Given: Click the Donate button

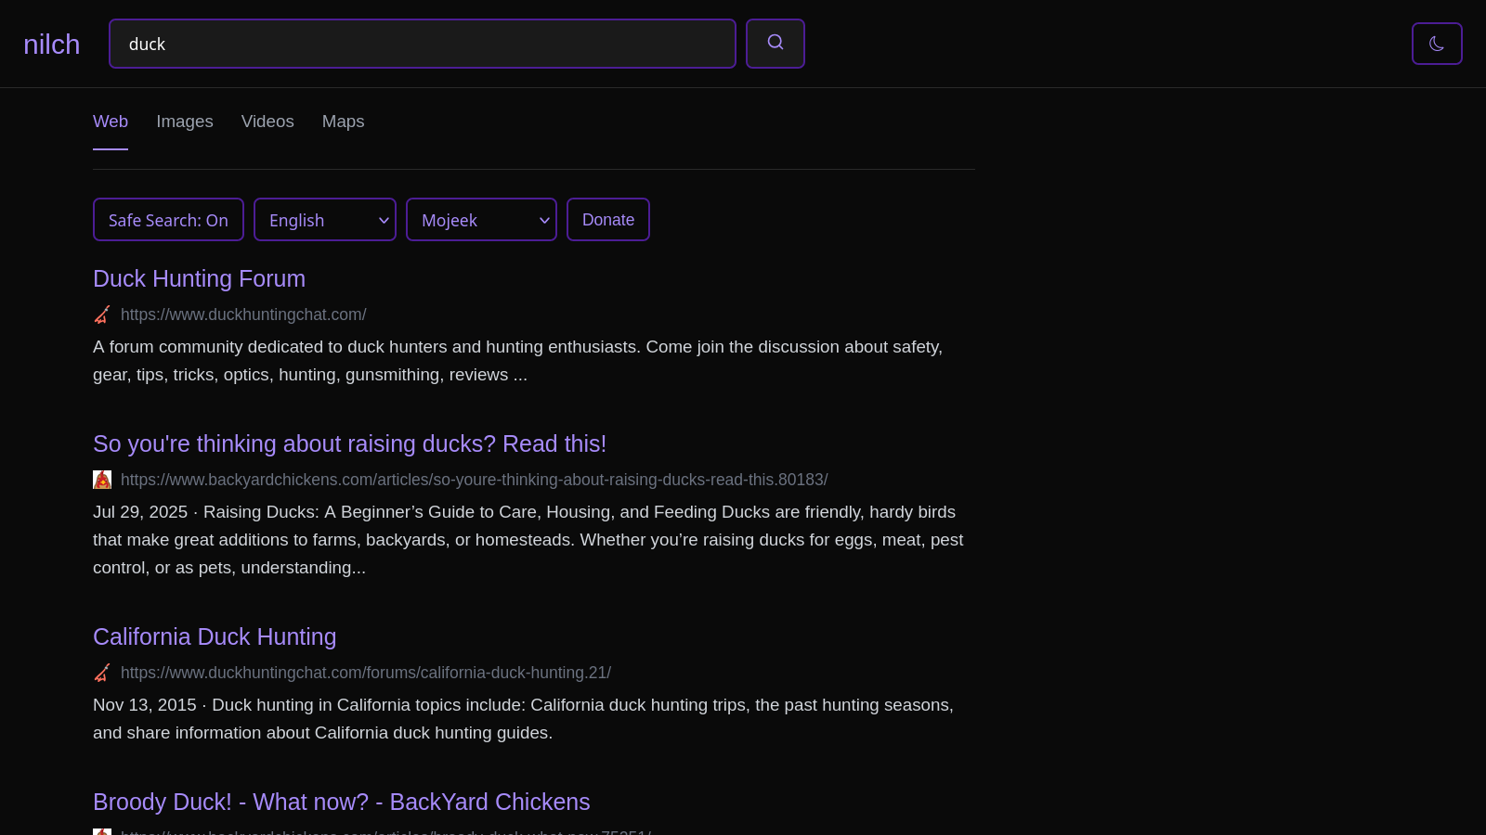Looking at the screenshot, I should pyautogui.click(x=607, y=220).
